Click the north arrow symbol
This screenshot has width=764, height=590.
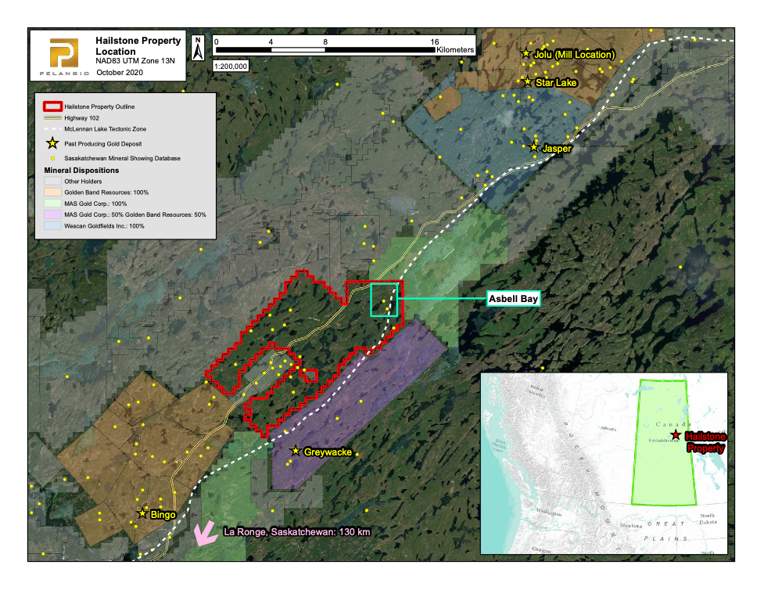[199, 47]
